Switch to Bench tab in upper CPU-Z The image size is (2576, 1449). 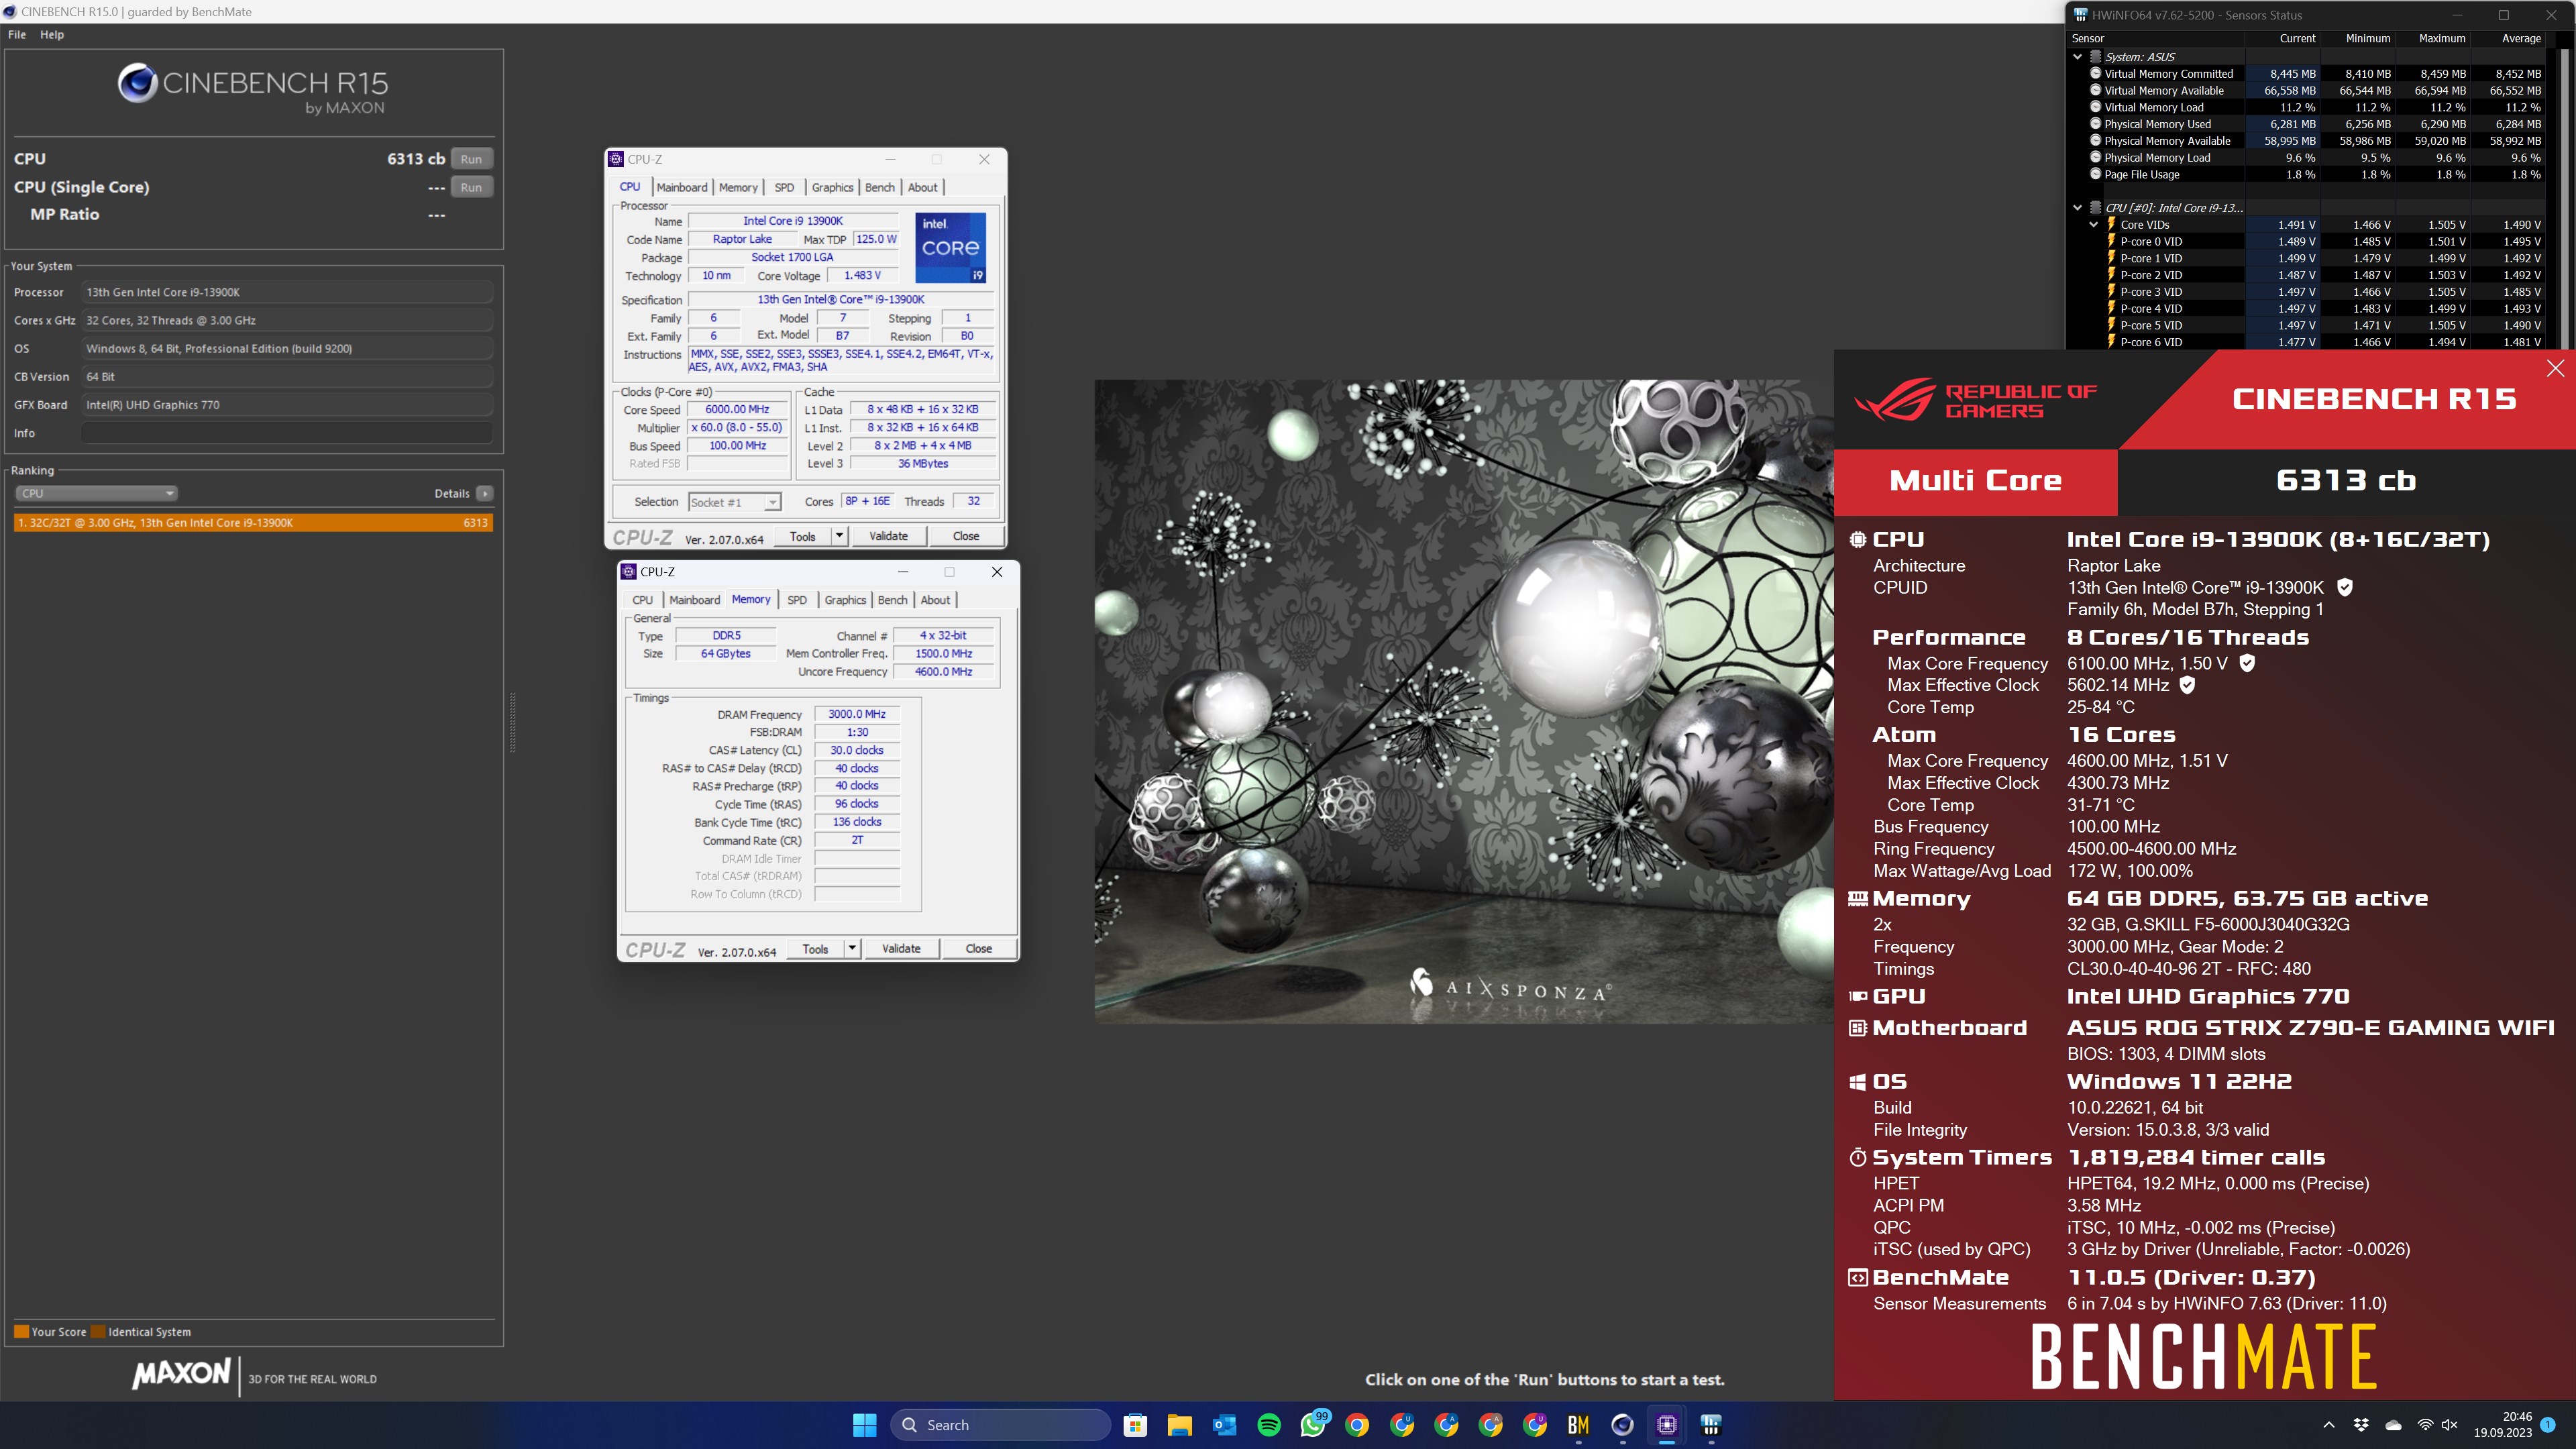pyautogui.click(x=880, y=187)
